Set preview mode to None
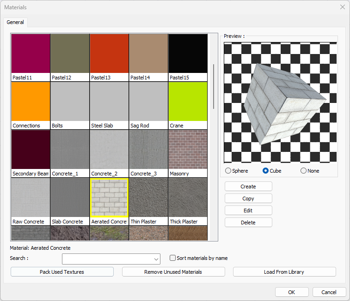Screen dimensions: 350x301 [x=304, y=171]
